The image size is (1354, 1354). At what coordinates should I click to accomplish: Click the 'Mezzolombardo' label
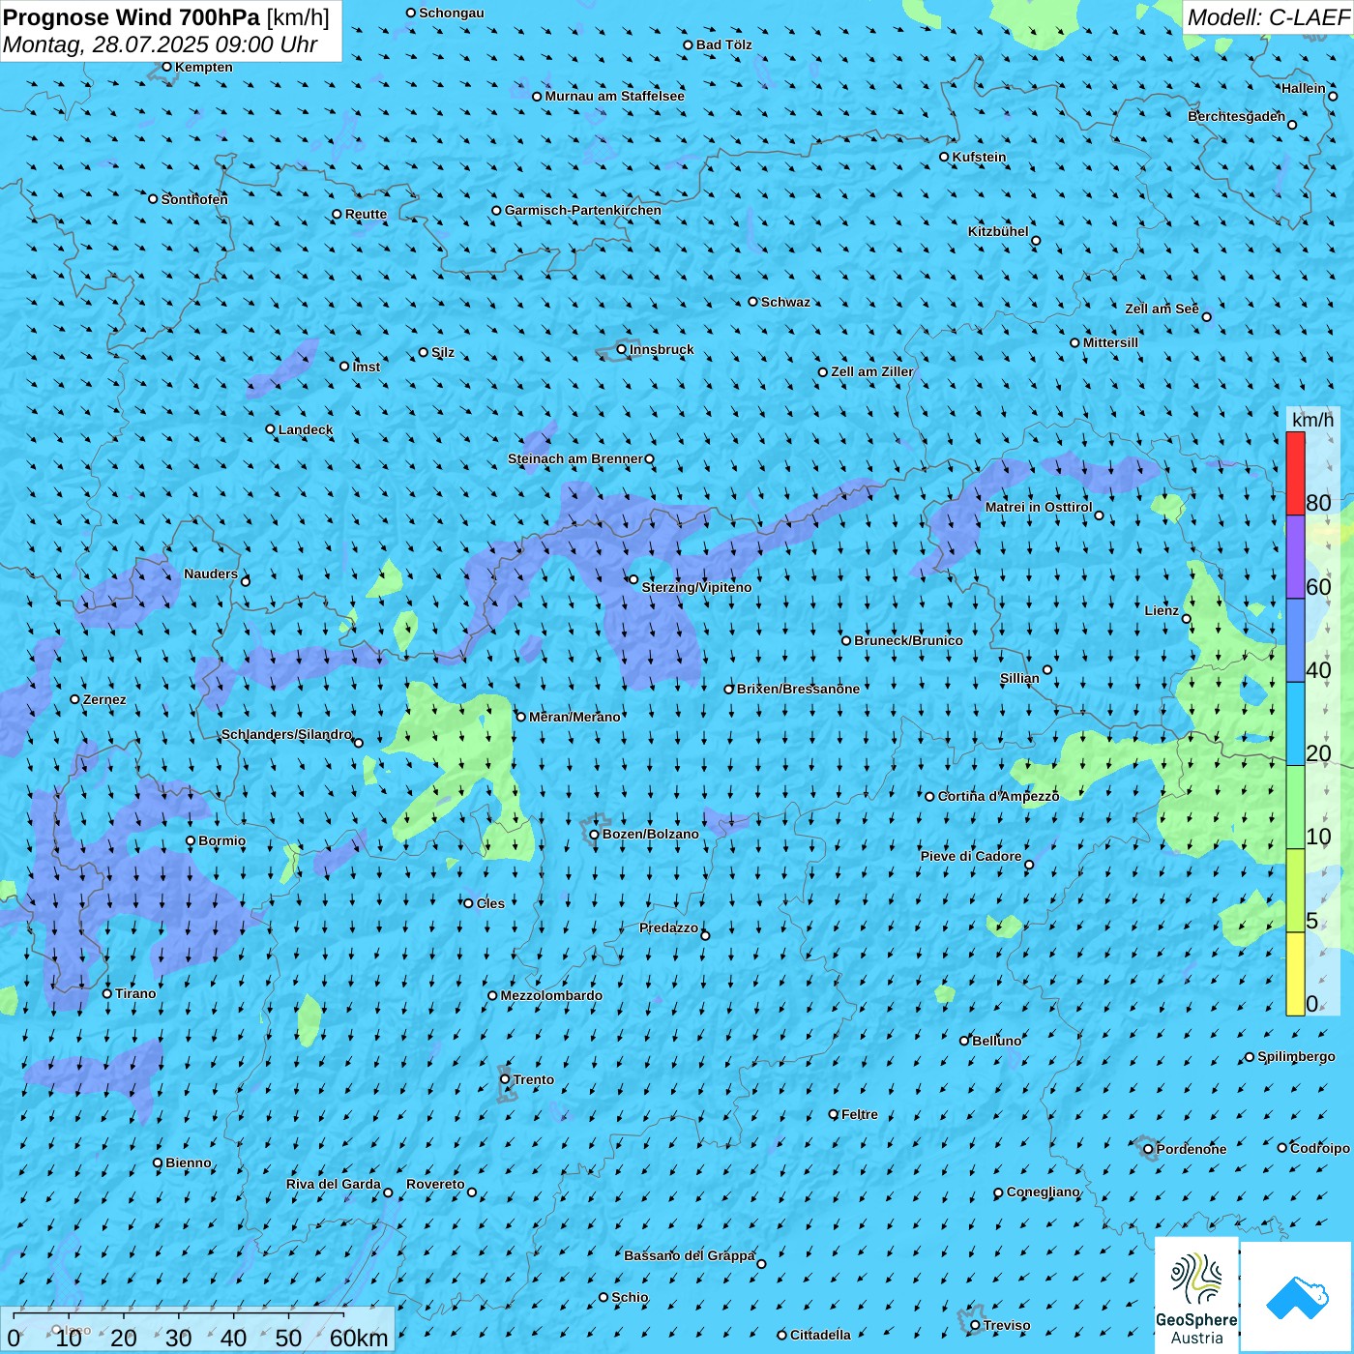[x=551, y=995]
